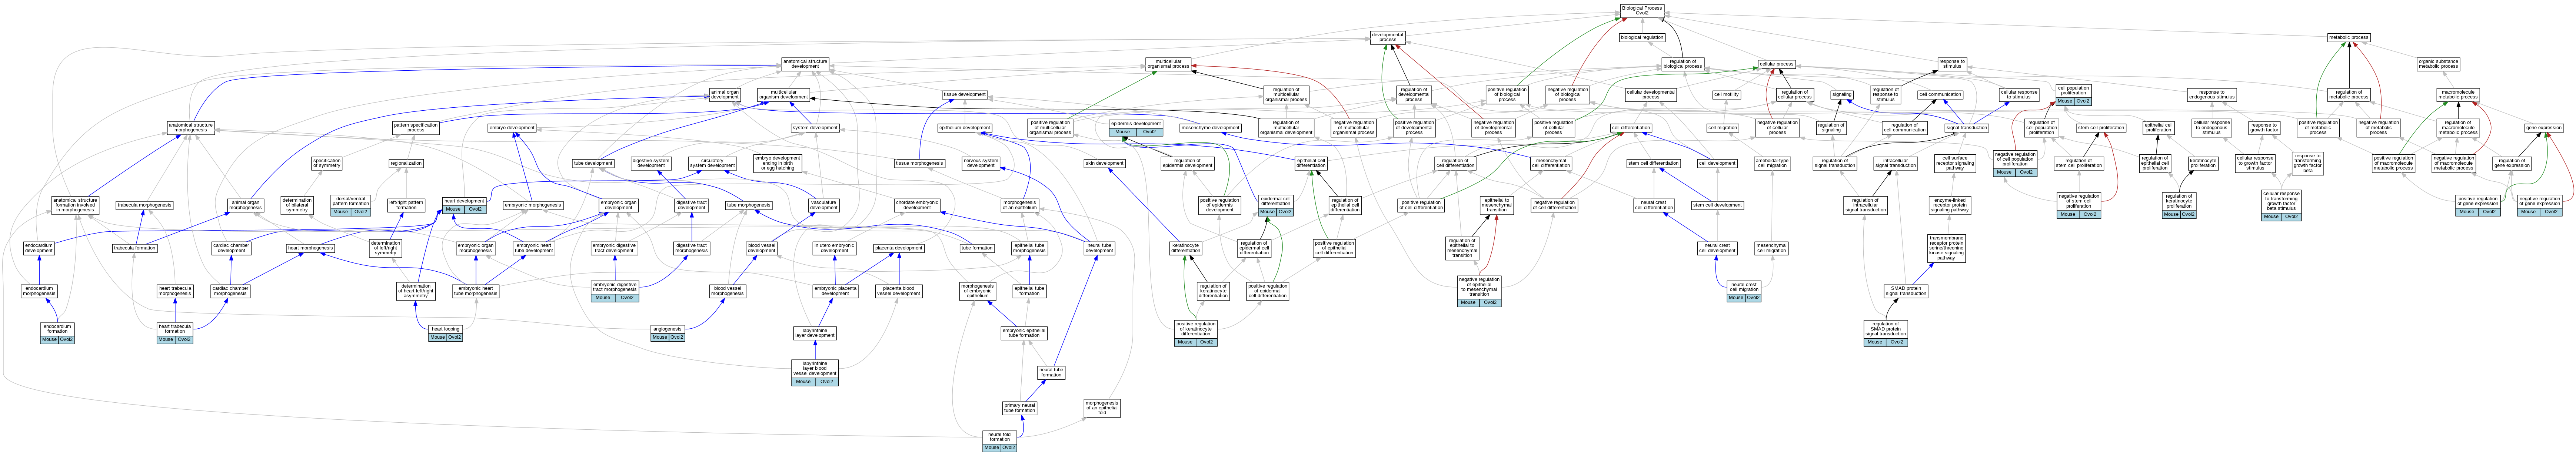Select the 'heart morphogenesis' node

click(310, 248)
